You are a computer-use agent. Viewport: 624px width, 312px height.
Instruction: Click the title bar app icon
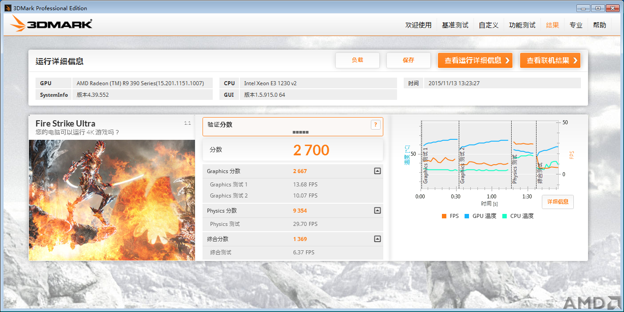pos(8,8)
